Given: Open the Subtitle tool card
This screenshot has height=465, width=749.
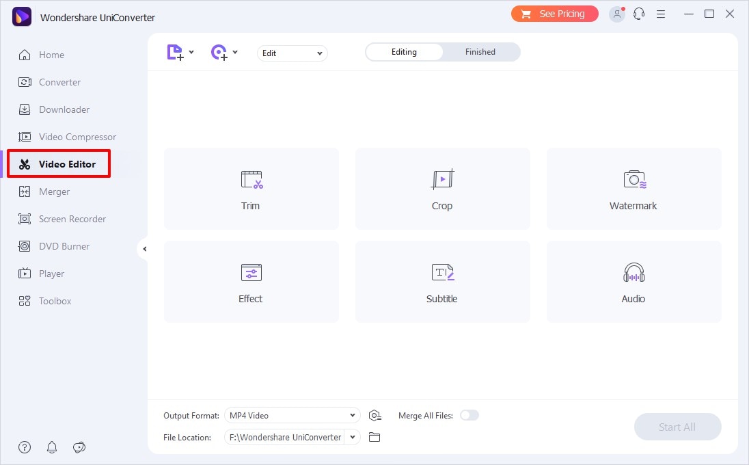Looking at the screenshot, I should click(x=442, y=282).
